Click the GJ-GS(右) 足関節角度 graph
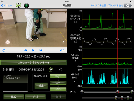The width and height of the screenshot is (134, 101). tap(107, 39)
